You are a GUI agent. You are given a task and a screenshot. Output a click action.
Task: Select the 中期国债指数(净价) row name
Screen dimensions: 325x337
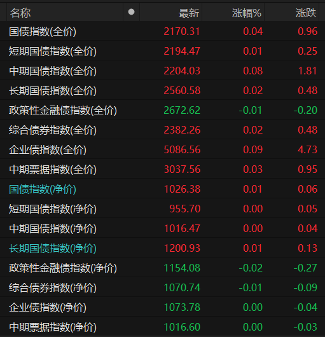[53, 229]
